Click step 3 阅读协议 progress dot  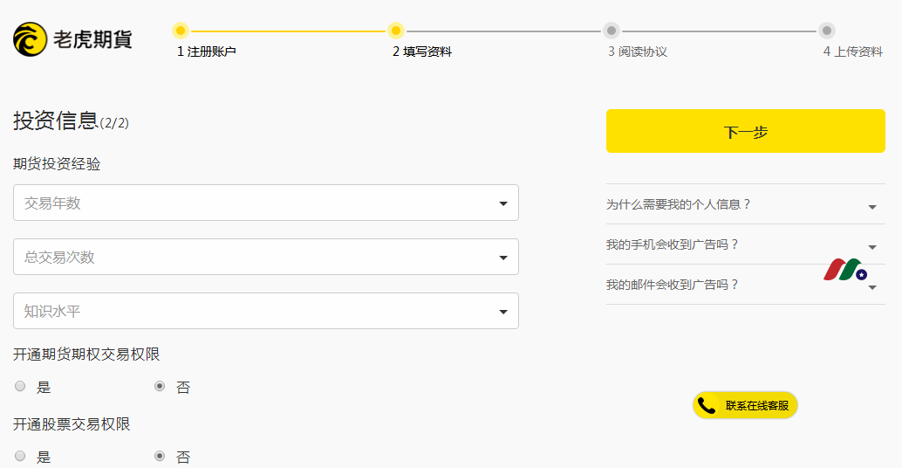612,31
